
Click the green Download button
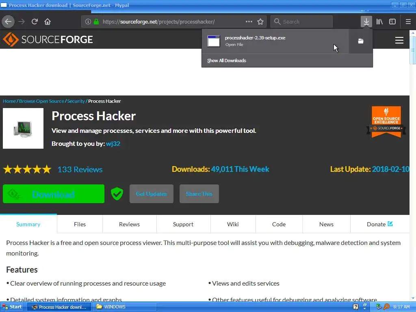click(x=54, y=194)
